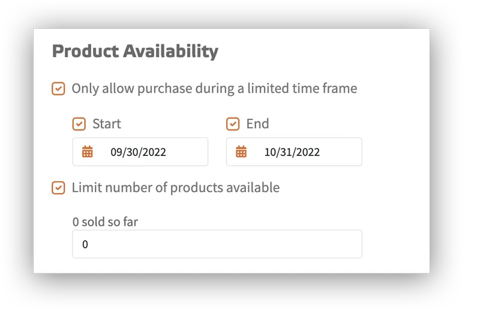Uncheck the limited time frame checkbox
The image size is (480, 309).
click(58, 89)
